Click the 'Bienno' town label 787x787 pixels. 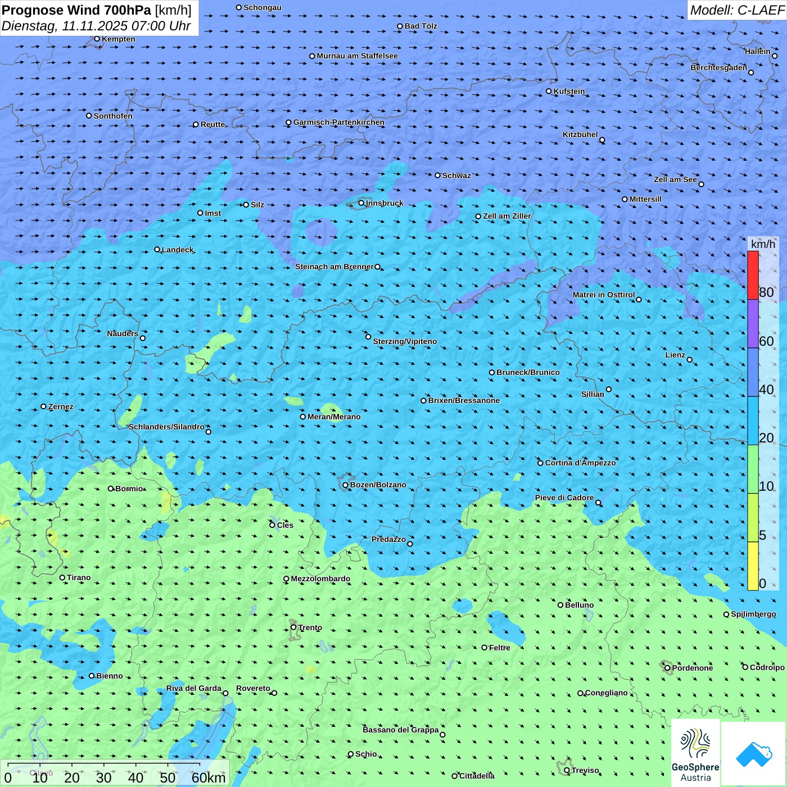109,676
